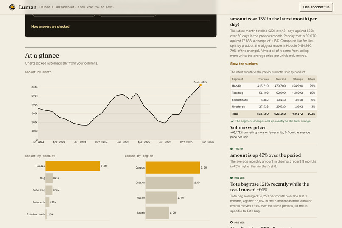The height and width of the screenshot is (228, 342).
Task: Open the How answers are checked link
Action: click(x=50, y=26)
